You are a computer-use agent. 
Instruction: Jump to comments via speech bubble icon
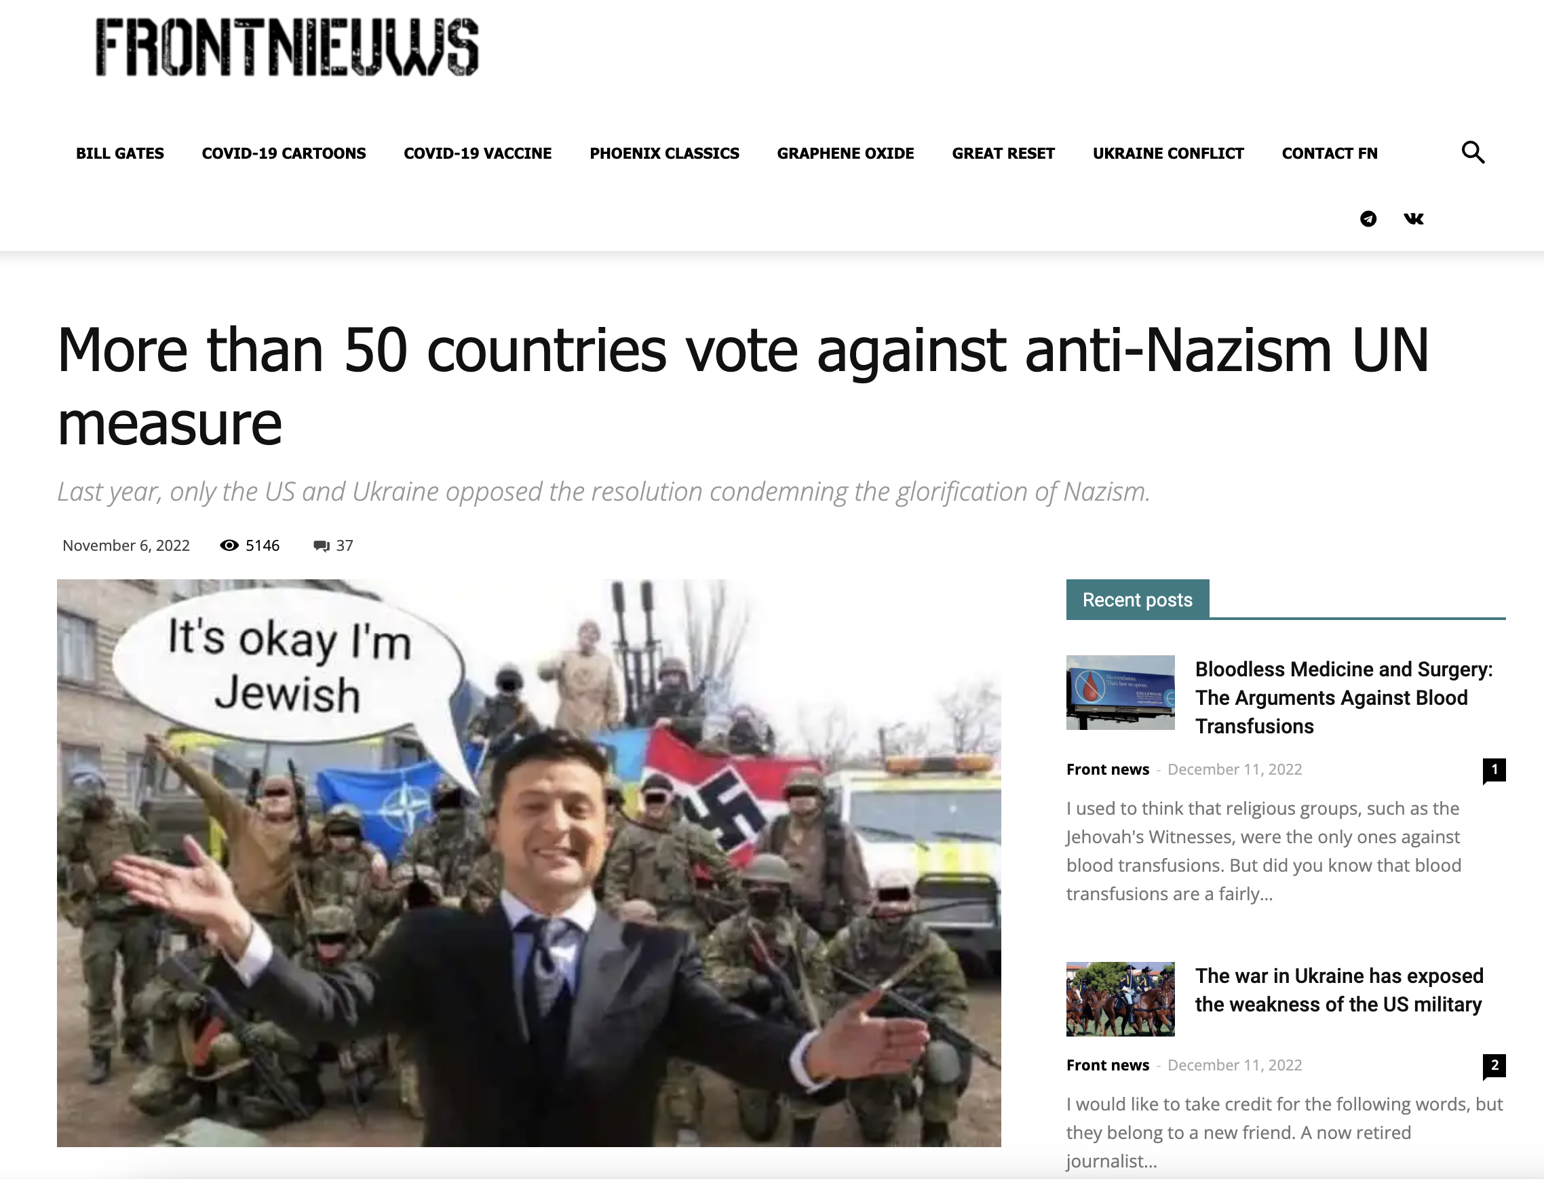pyautogui.click(x=322, y=546)
